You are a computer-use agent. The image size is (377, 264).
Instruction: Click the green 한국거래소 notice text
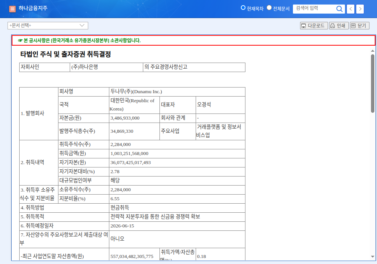tap(79, 40)
